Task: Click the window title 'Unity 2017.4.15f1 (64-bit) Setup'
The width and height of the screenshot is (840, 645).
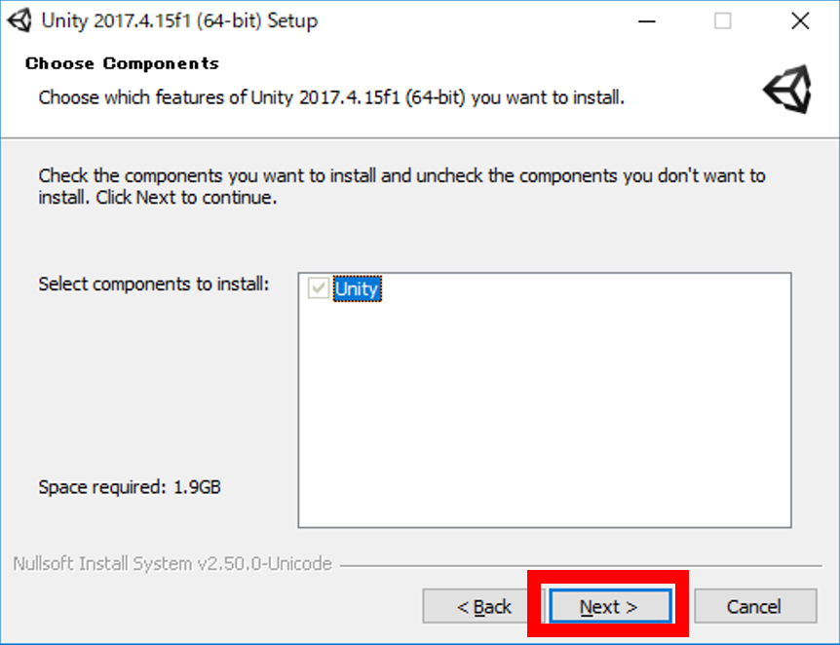Action: coord(179,20)
